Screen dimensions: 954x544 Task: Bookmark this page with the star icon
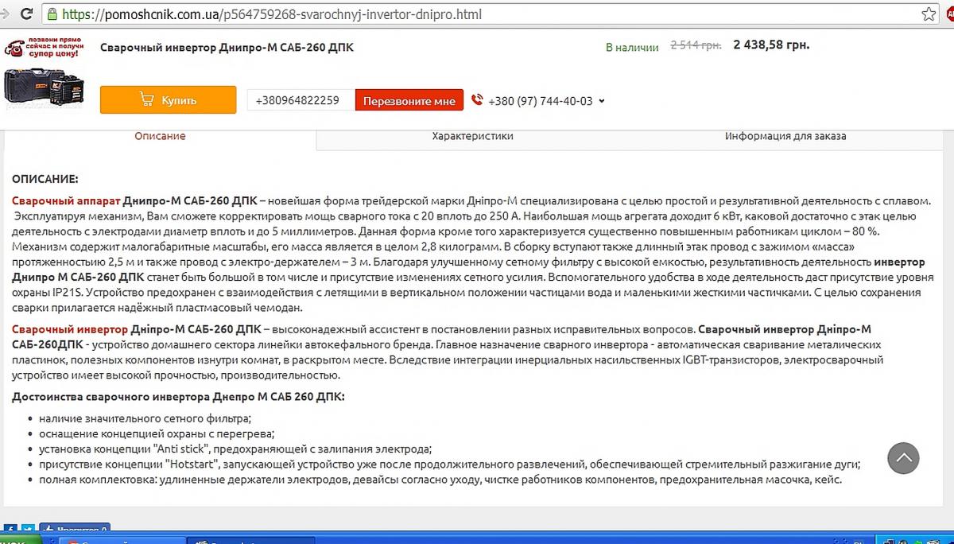(929, 14)
